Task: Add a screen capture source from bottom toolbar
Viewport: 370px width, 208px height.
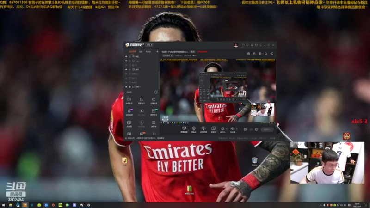Action: coord(184,130)
